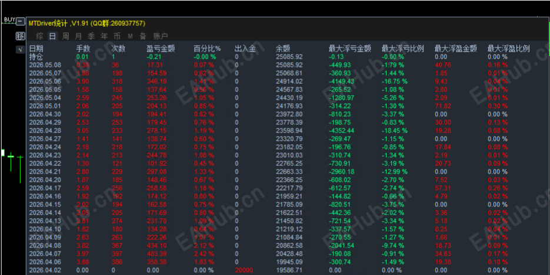Click the 最大浮亏比例 column header
550x275 pixels.
403,49
